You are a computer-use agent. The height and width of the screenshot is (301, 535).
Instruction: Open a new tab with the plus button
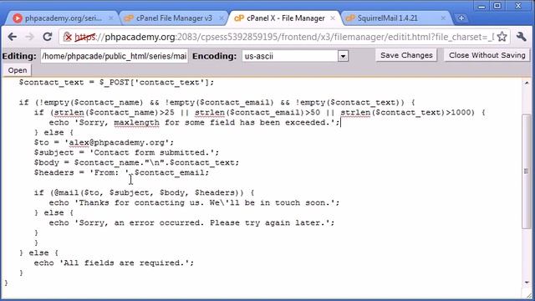(x=461, y=18)
